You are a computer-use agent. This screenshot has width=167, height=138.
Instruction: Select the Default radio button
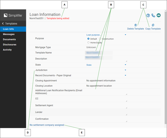[88, 39]
